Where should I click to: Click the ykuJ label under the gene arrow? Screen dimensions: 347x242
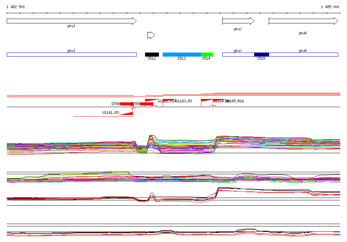tap(238, 29)
